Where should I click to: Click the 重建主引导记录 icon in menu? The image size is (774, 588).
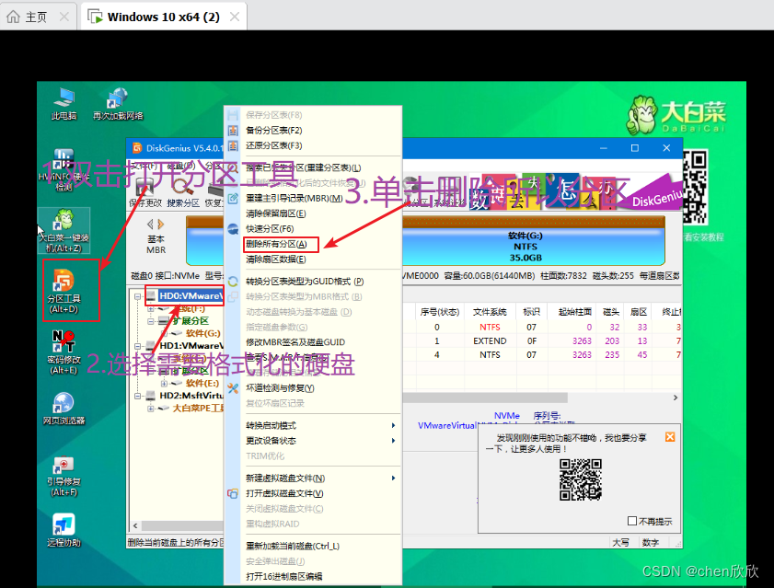click(233, 199)
